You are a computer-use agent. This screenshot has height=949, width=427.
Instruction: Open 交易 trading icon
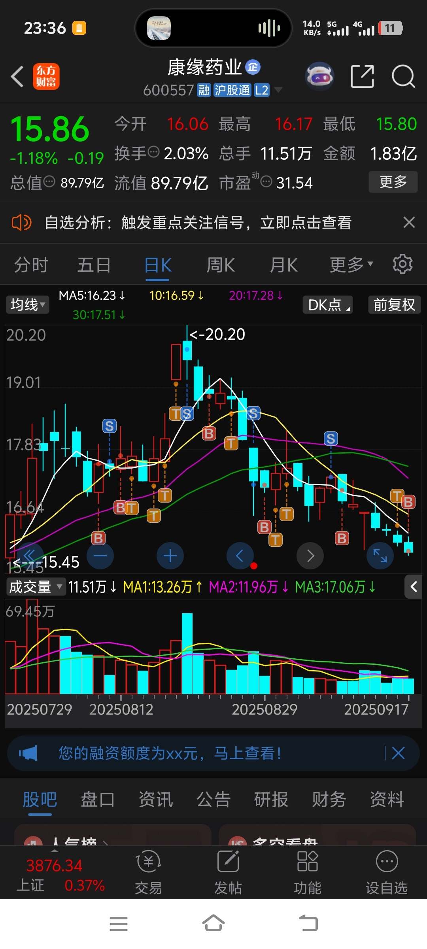[x=148, y=873]
